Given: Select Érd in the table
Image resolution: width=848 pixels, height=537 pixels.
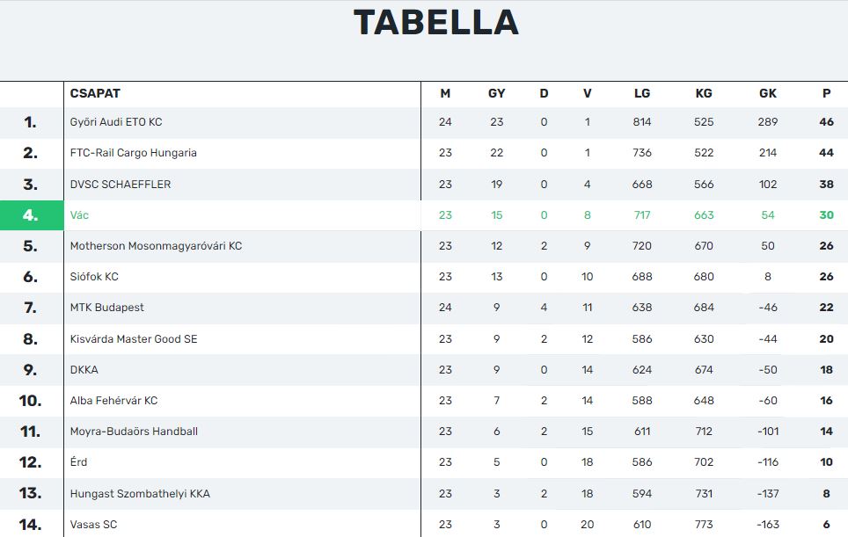Looking at the screenshot, I should tap(78, 462).
